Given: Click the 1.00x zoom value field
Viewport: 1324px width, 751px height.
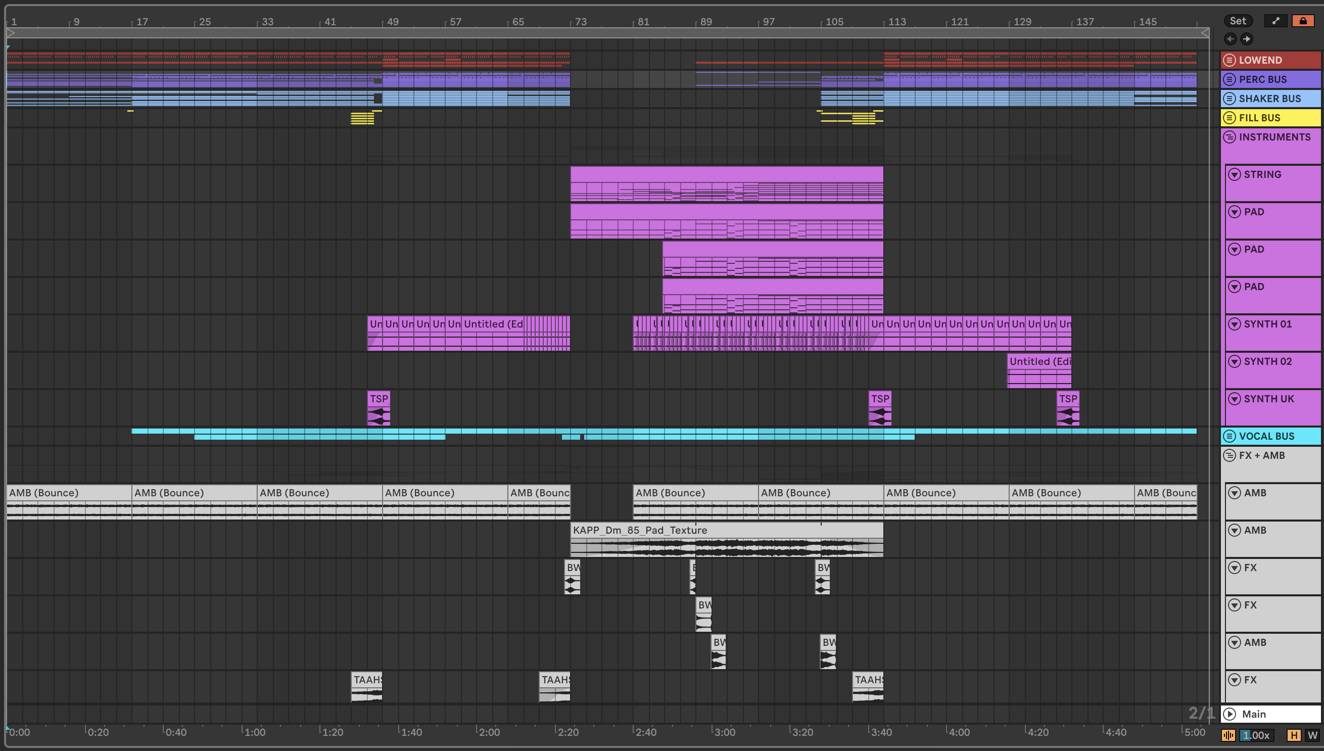Looking at the screenshot, I should tap(1256, 735).
